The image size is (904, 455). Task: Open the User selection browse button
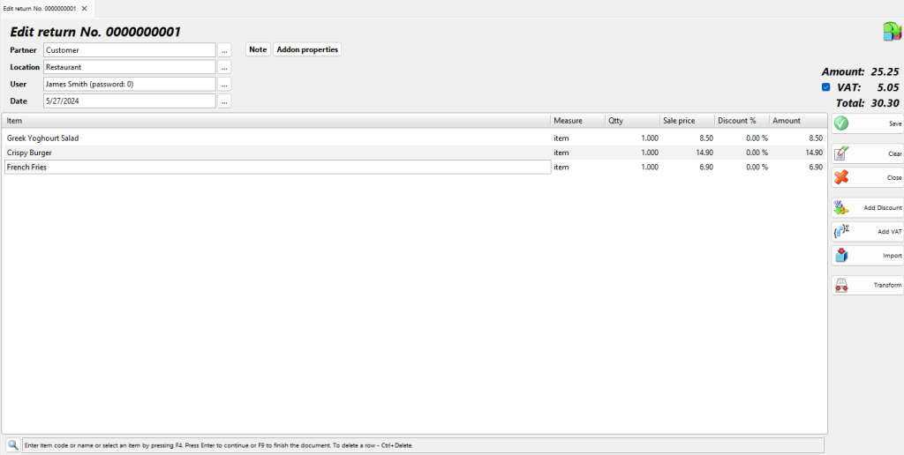(x=225, y=84)
